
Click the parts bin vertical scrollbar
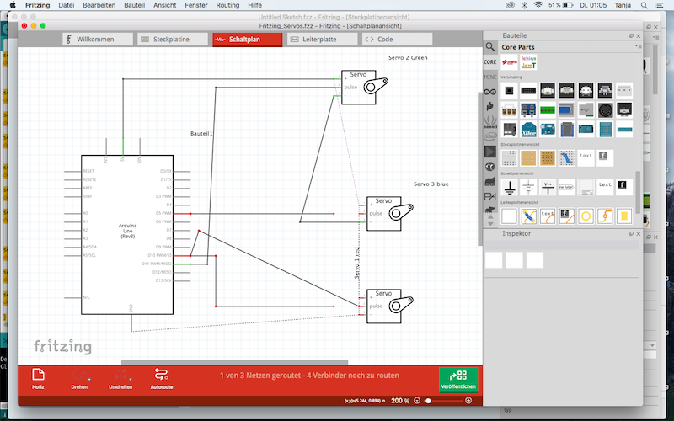(638, 192)
